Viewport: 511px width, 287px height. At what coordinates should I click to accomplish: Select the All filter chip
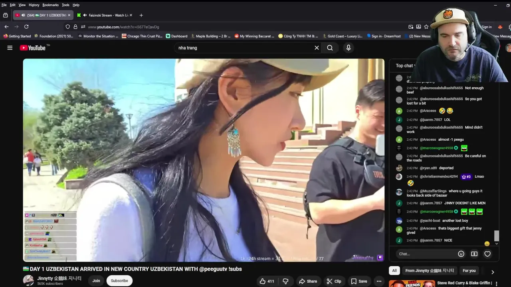click(394, 271)
